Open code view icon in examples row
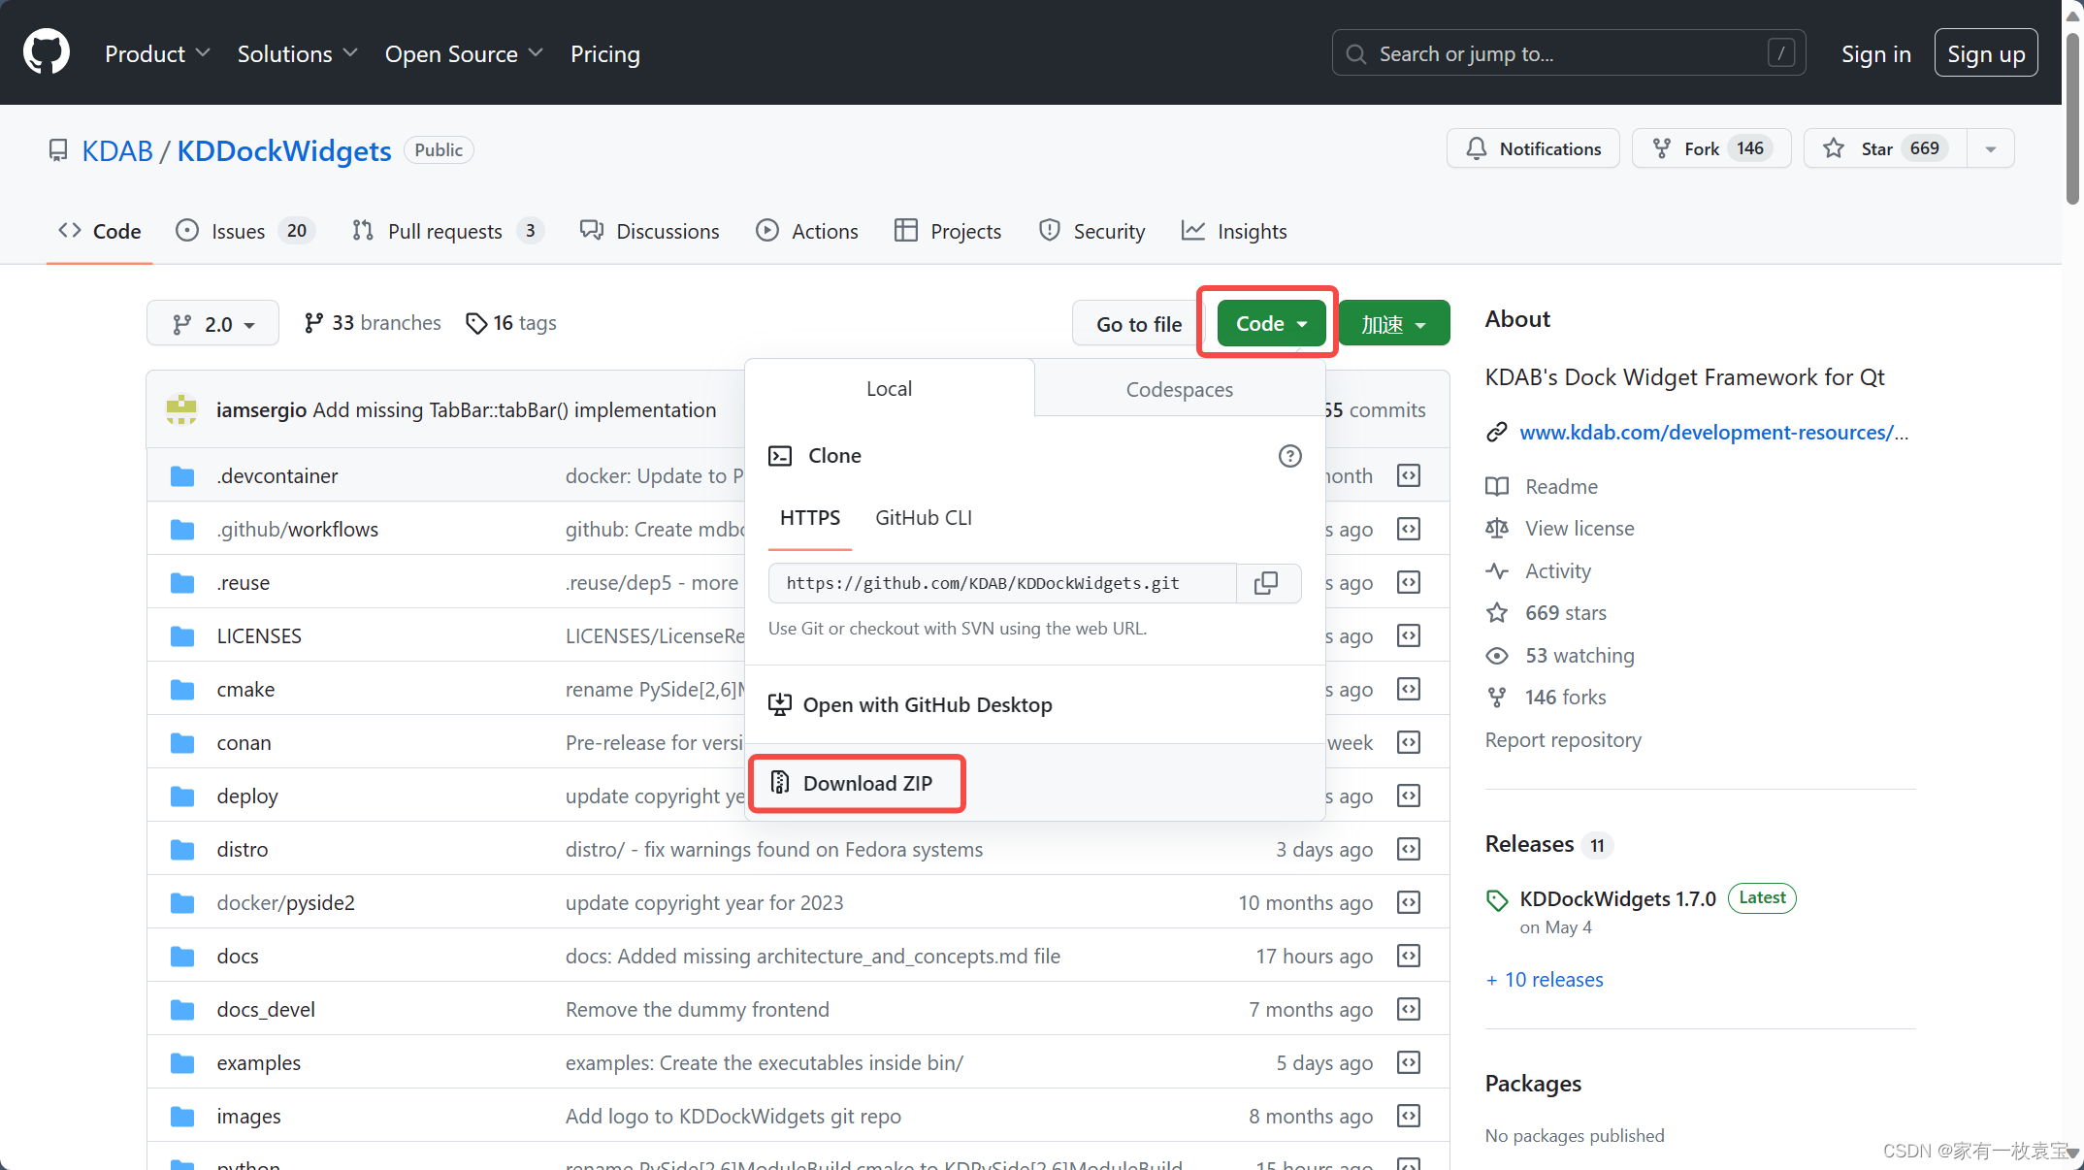The height and width of the screenshot is (1170, 2084). click(1409, 1062)
